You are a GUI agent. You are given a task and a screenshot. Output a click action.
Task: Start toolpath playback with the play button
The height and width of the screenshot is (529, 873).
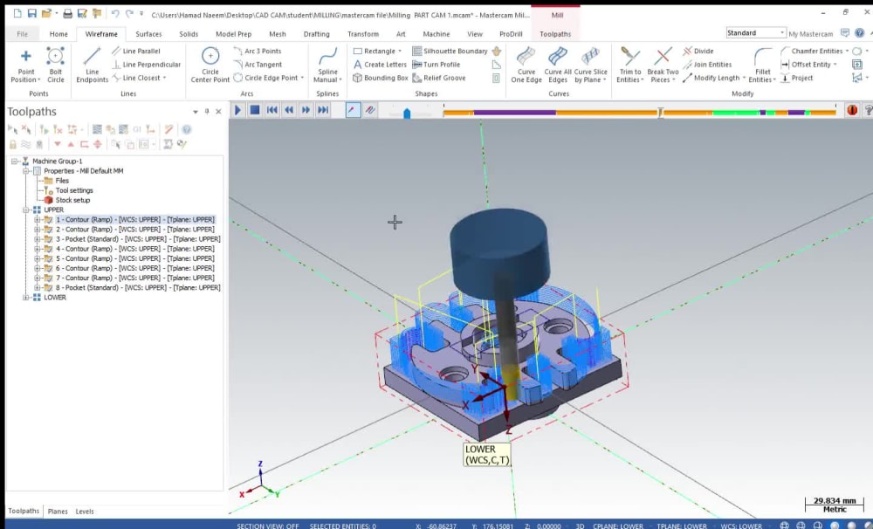(237, 110)
